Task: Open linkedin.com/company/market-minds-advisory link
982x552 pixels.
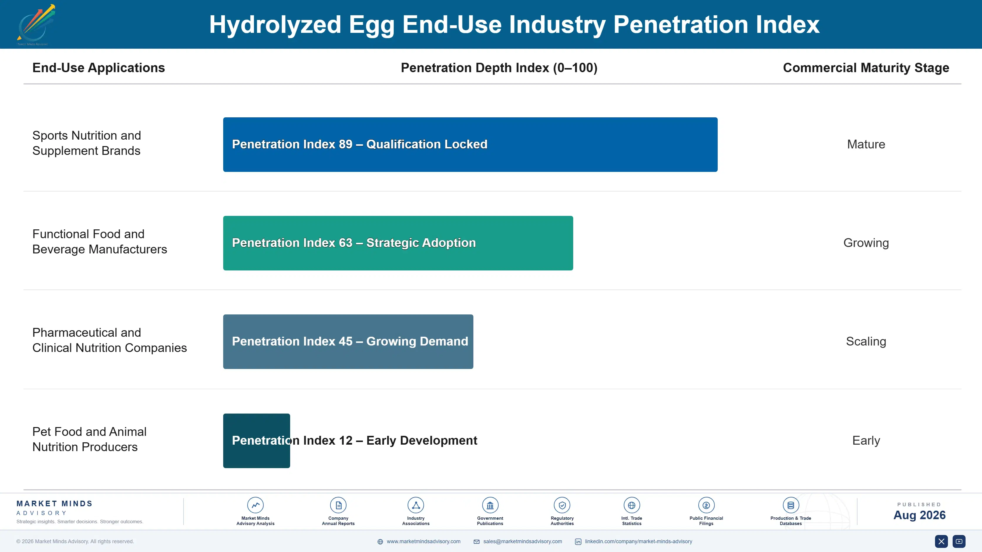Action: [x=638, y=541]
